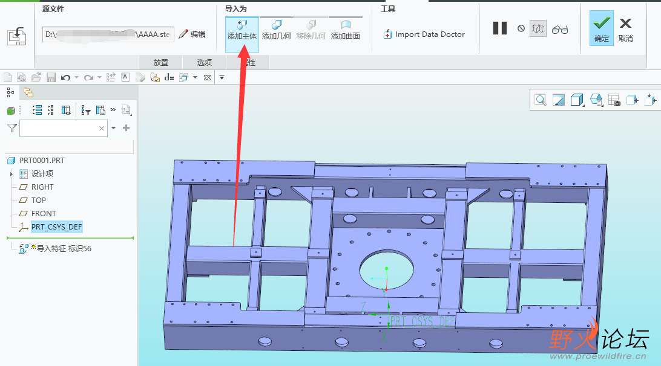The image size is (661, 366).
Task: Click the tree filters icon
Action: (85, 110)
